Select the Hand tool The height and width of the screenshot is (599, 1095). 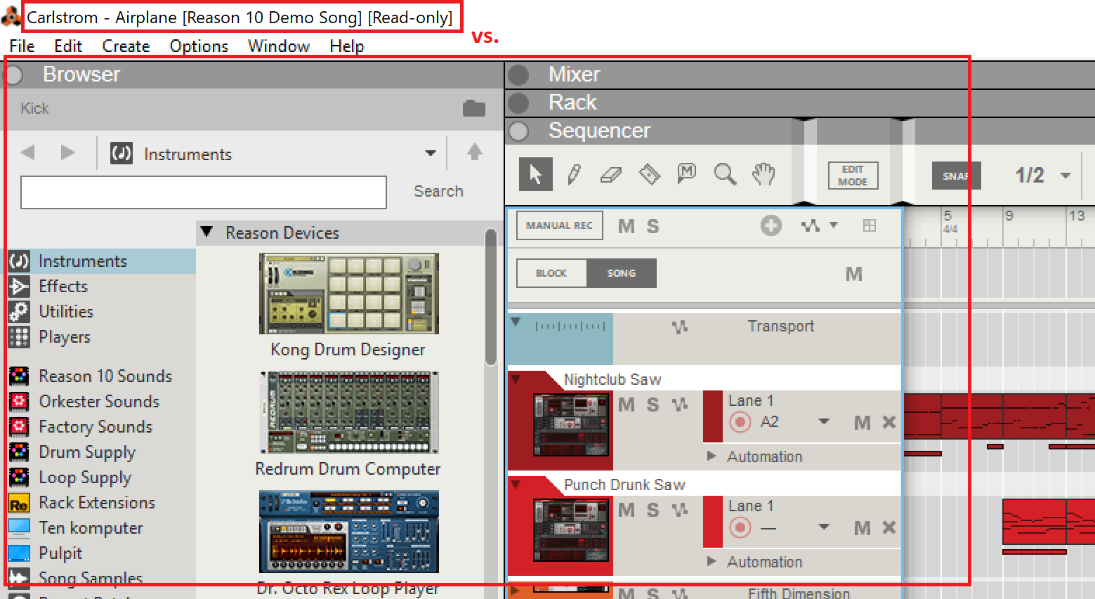coord(763,173)
